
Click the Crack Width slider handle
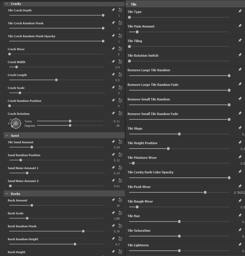(x=17, y=67)
